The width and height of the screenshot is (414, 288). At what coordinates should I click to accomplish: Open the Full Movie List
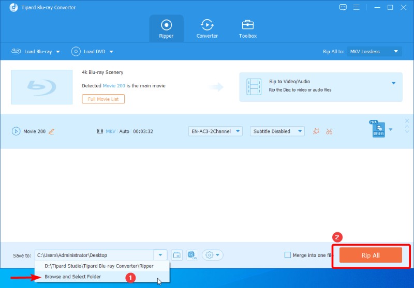103,99
